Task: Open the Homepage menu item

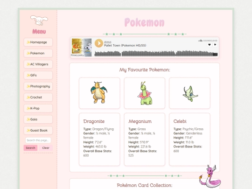Action: coord(38,42)
